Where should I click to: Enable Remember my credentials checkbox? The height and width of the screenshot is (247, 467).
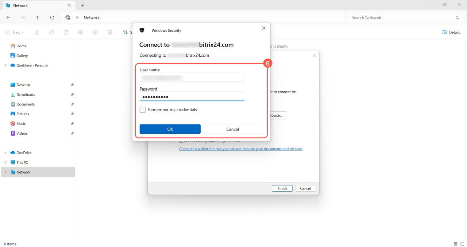(143, 110)
